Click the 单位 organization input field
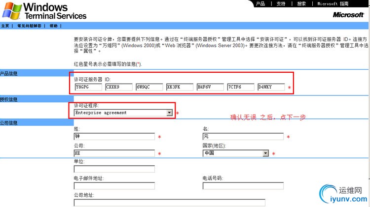Screen dimensions: 370x207 (114, 169)
